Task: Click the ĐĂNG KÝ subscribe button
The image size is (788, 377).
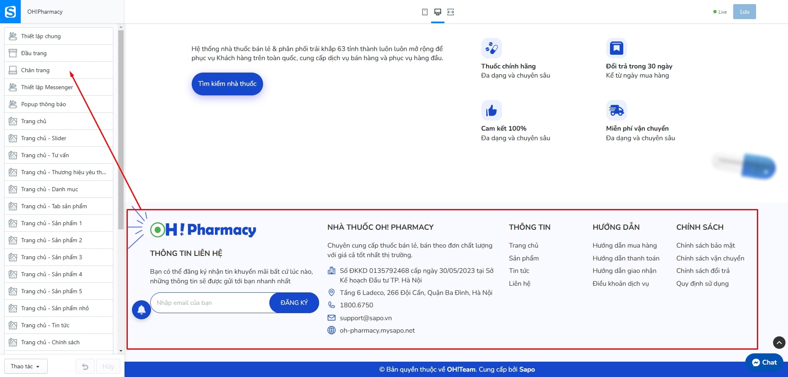Action: 294,303
